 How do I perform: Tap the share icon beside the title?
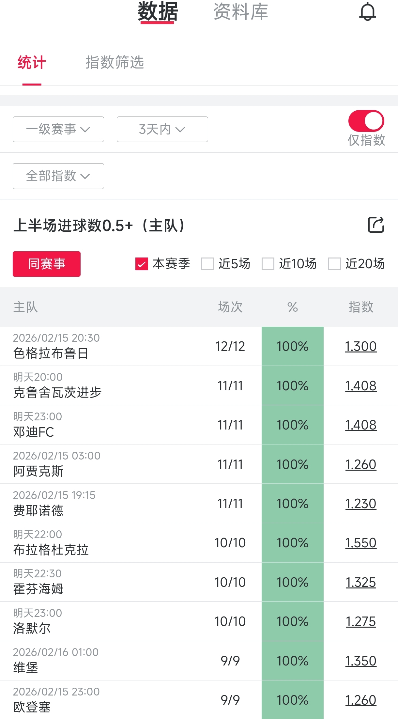point(376,225)
